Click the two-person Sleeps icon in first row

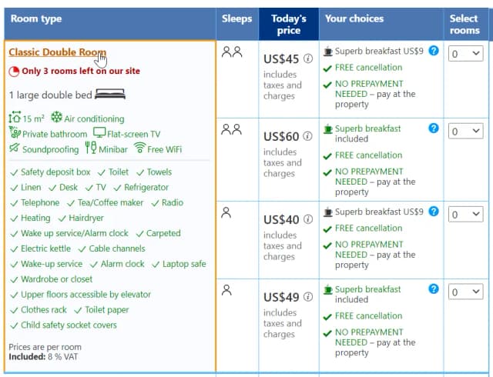232,52
